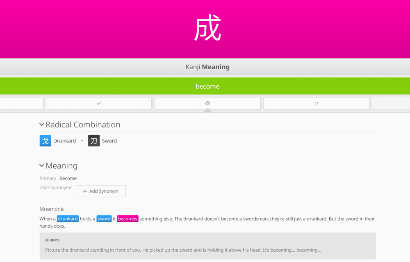Open the dark Sword radical icon
This screenshot has height=262, width=410.
[x=94, y=141]
